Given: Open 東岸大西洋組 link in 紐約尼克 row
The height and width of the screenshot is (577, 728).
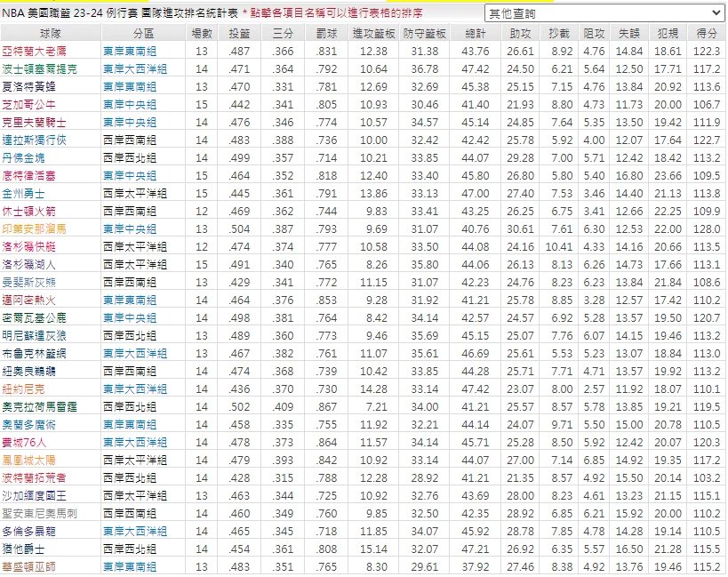Looking at the screenshot, I should click(135, 389).
